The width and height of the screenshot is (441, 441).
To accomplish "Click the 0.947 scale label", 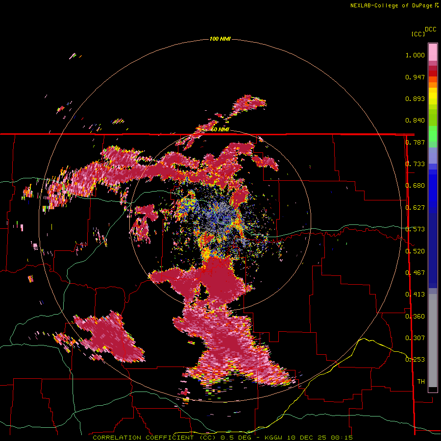I will (415, 77).
